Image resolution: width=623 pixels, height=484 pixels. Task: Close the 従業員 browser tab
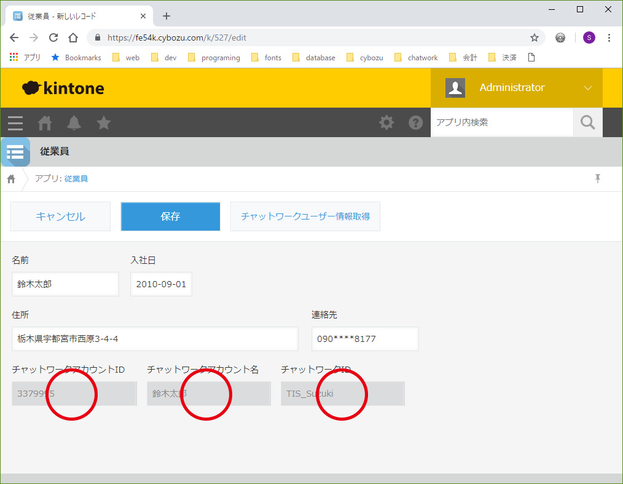pyautogui.click(x=143, y=16)
